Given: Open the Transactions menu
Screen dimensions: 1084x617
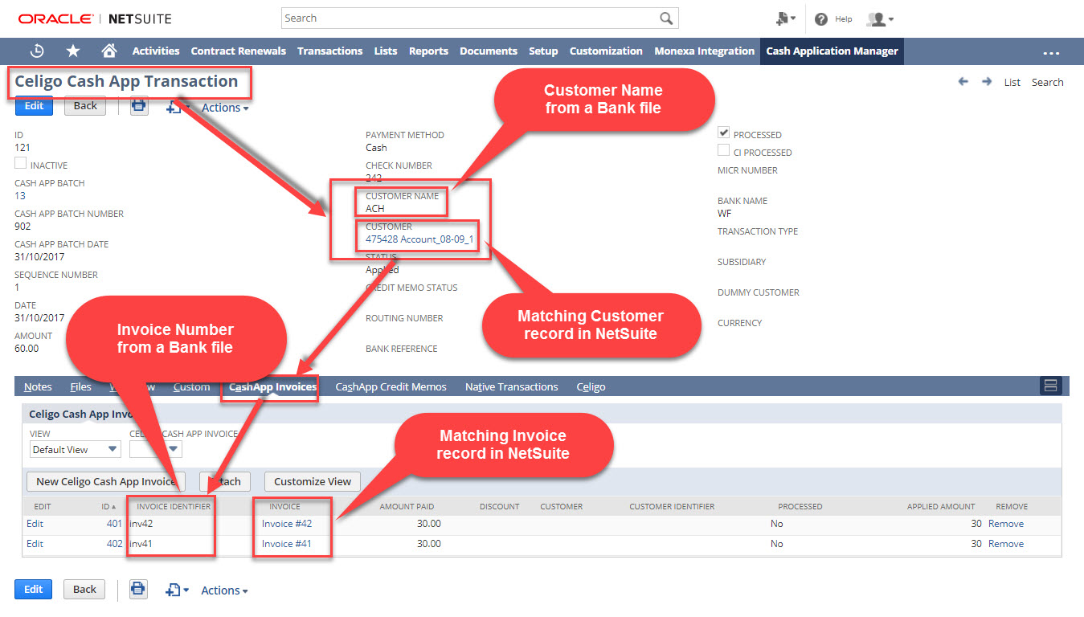Looking at the screenshot, I should 329,51.
